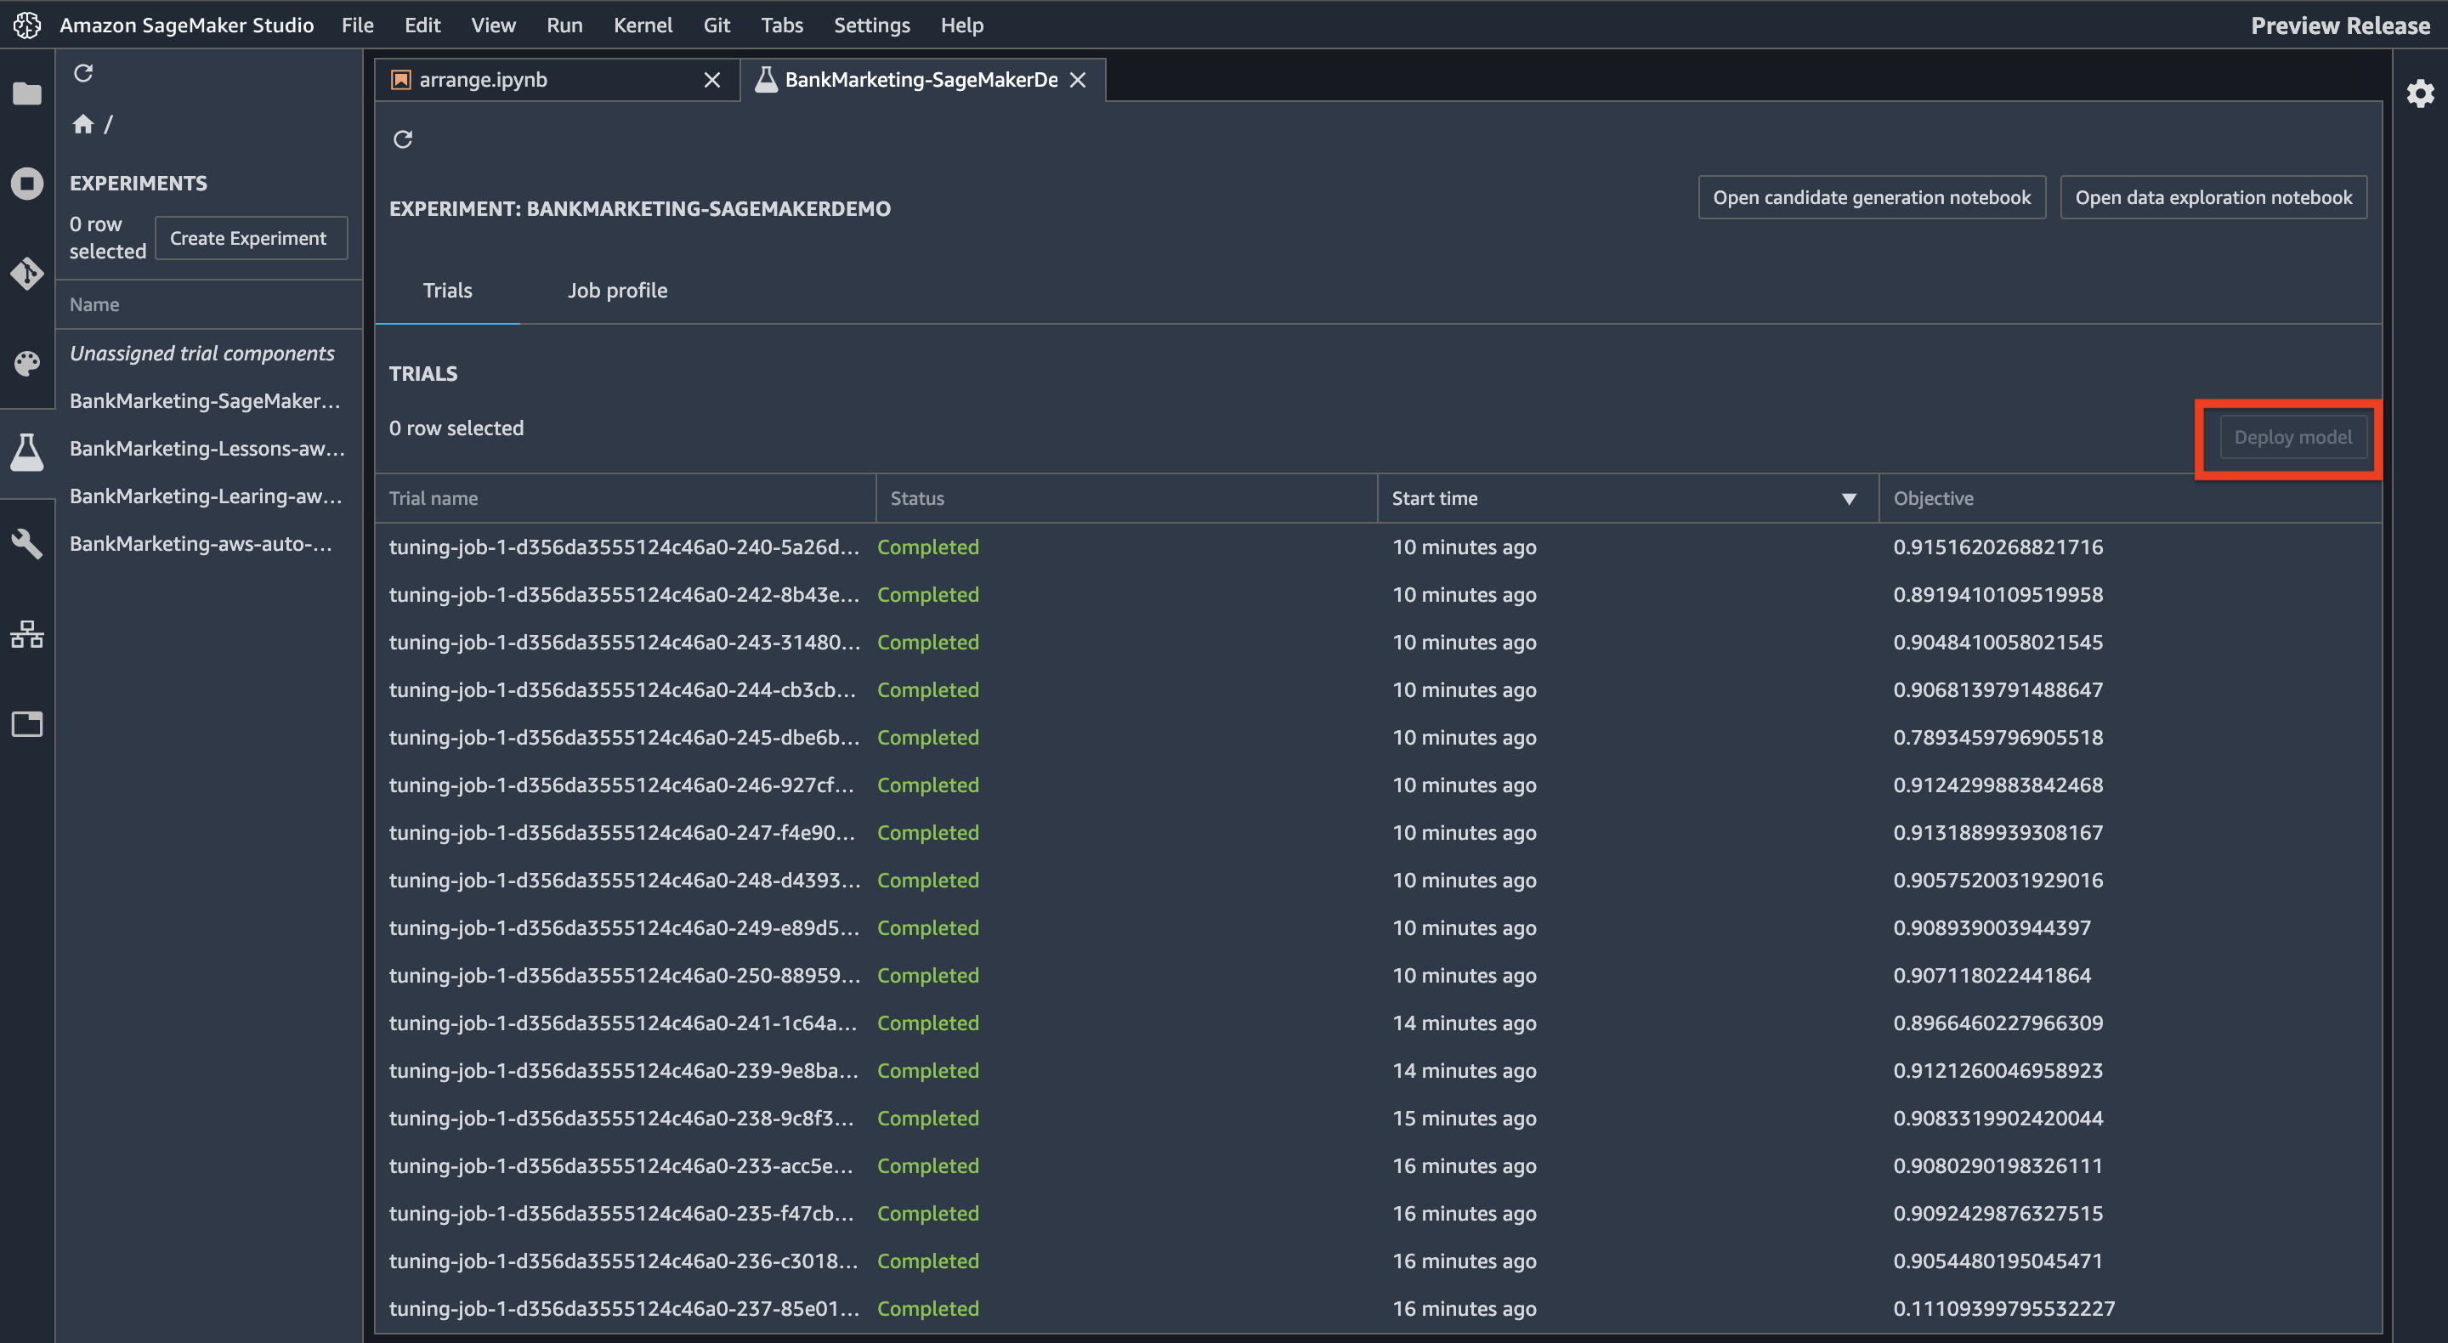The image size is (2448, 1343).
Task: Click the refresh icon below tab bar
Action: click(402, 139)
